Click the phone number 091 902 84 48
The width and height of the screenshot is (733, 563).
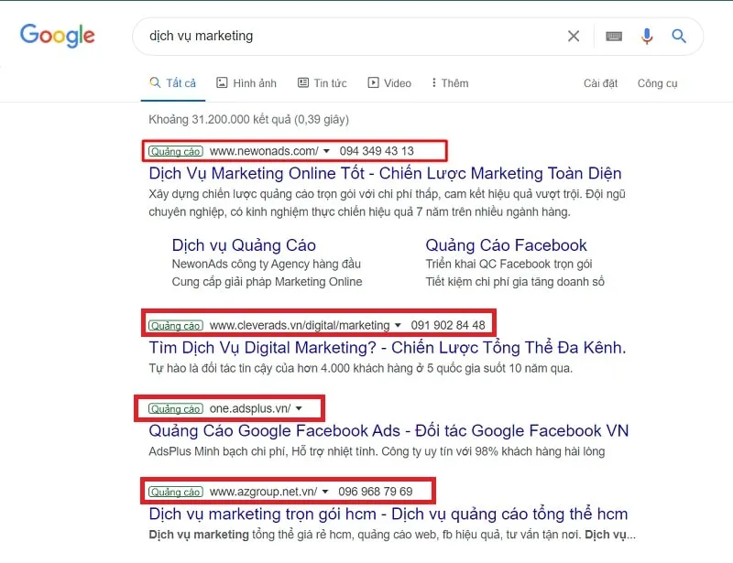point(448,325)
